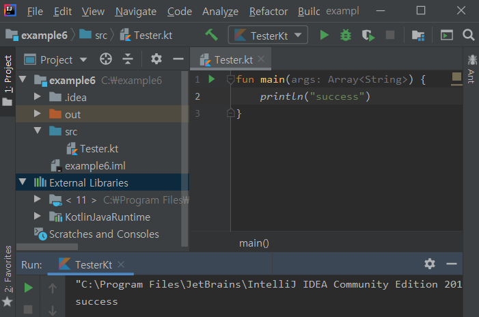
Task: Click gutter run arrow beside main function
Action: (211, 79)
